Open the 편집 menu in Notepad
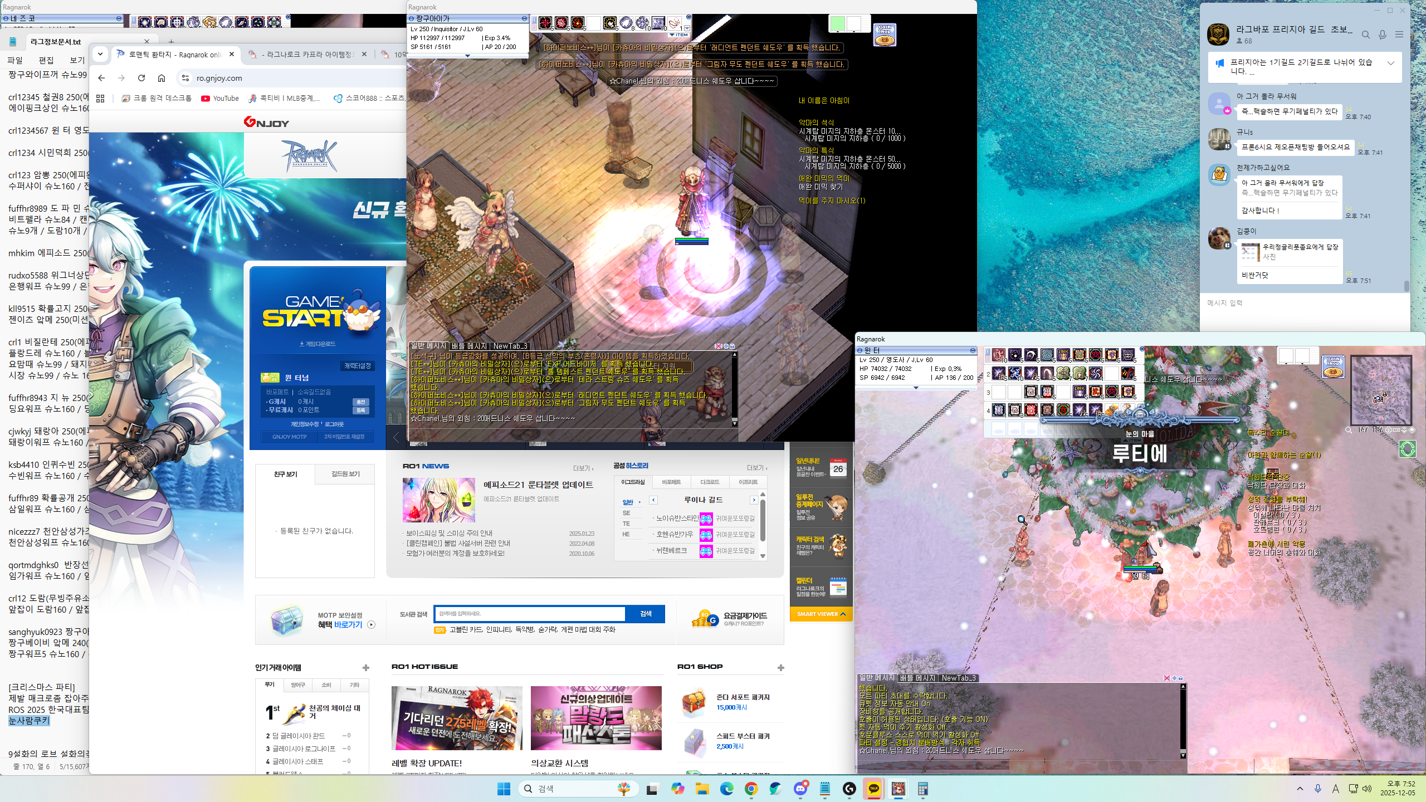Image resolution: width=1426 pixels, height=802 pixels. click(x=46, y=60)
